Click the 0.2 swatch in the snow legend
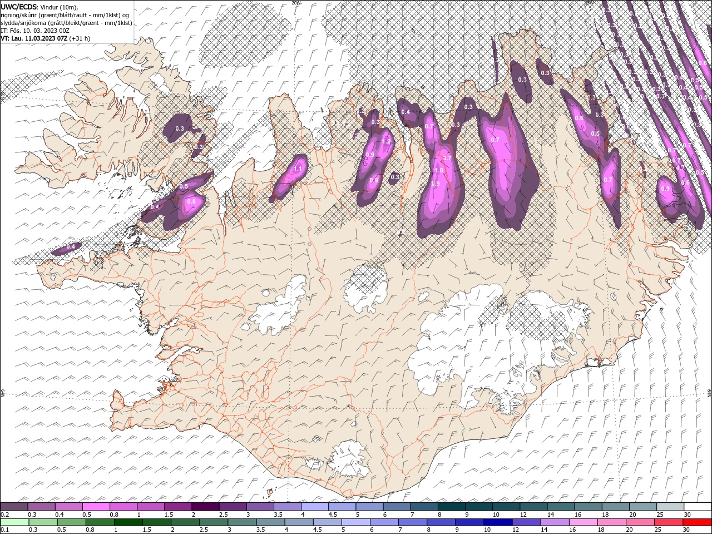Viewport: 712px width, 534px height. coord(14,507)
